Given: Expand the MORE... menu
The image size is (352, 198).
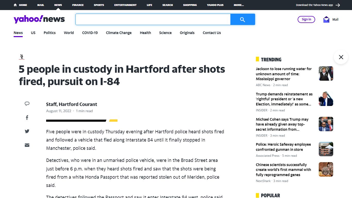Looking at the screenshot, I should pos(239,5).
